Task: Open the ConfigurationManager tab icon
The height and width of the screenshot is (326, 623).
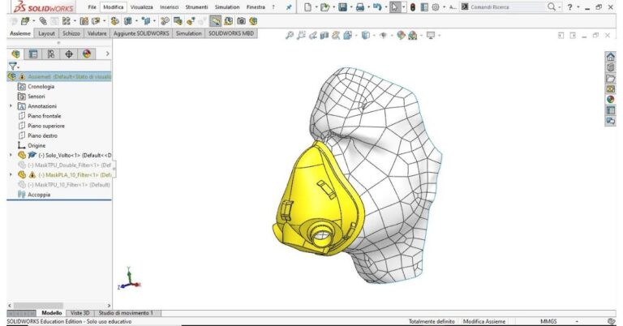Action: point(51,54)
